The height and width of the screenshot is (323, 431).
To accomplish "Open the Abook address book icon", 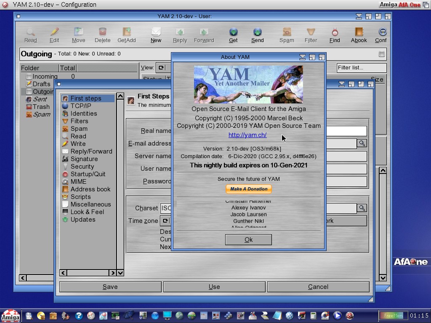I will pyautogui.click(x=359, y=34).
